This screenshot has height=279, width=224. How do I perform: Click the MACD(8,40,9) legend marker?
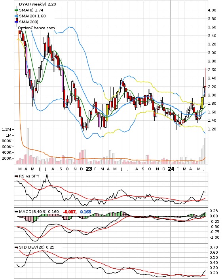point(16,212)
